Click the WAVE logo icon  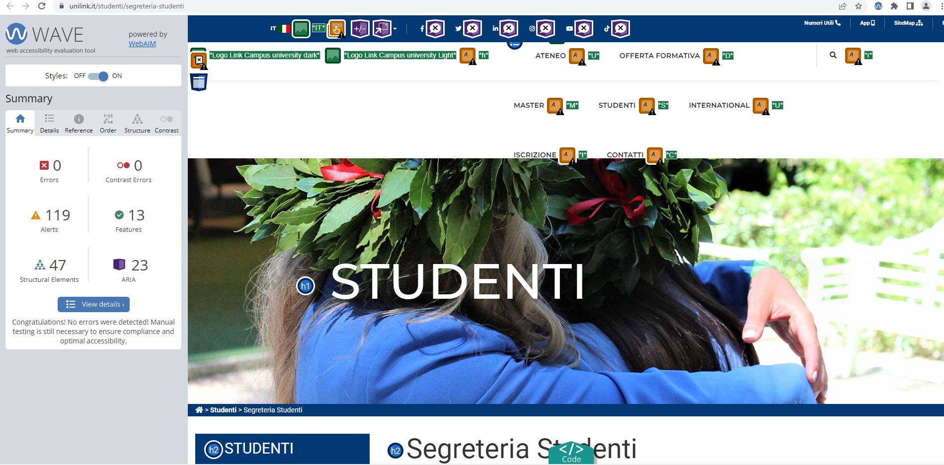point(16,34)
